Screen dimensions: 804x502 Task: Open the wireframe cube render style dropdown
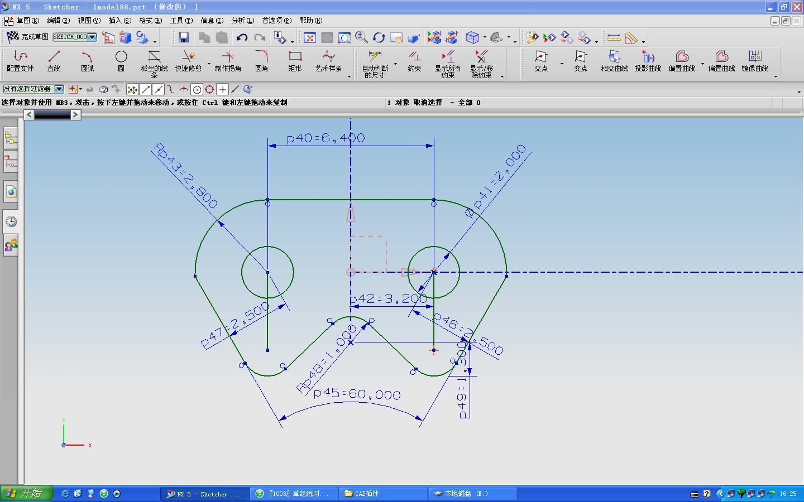485,37
